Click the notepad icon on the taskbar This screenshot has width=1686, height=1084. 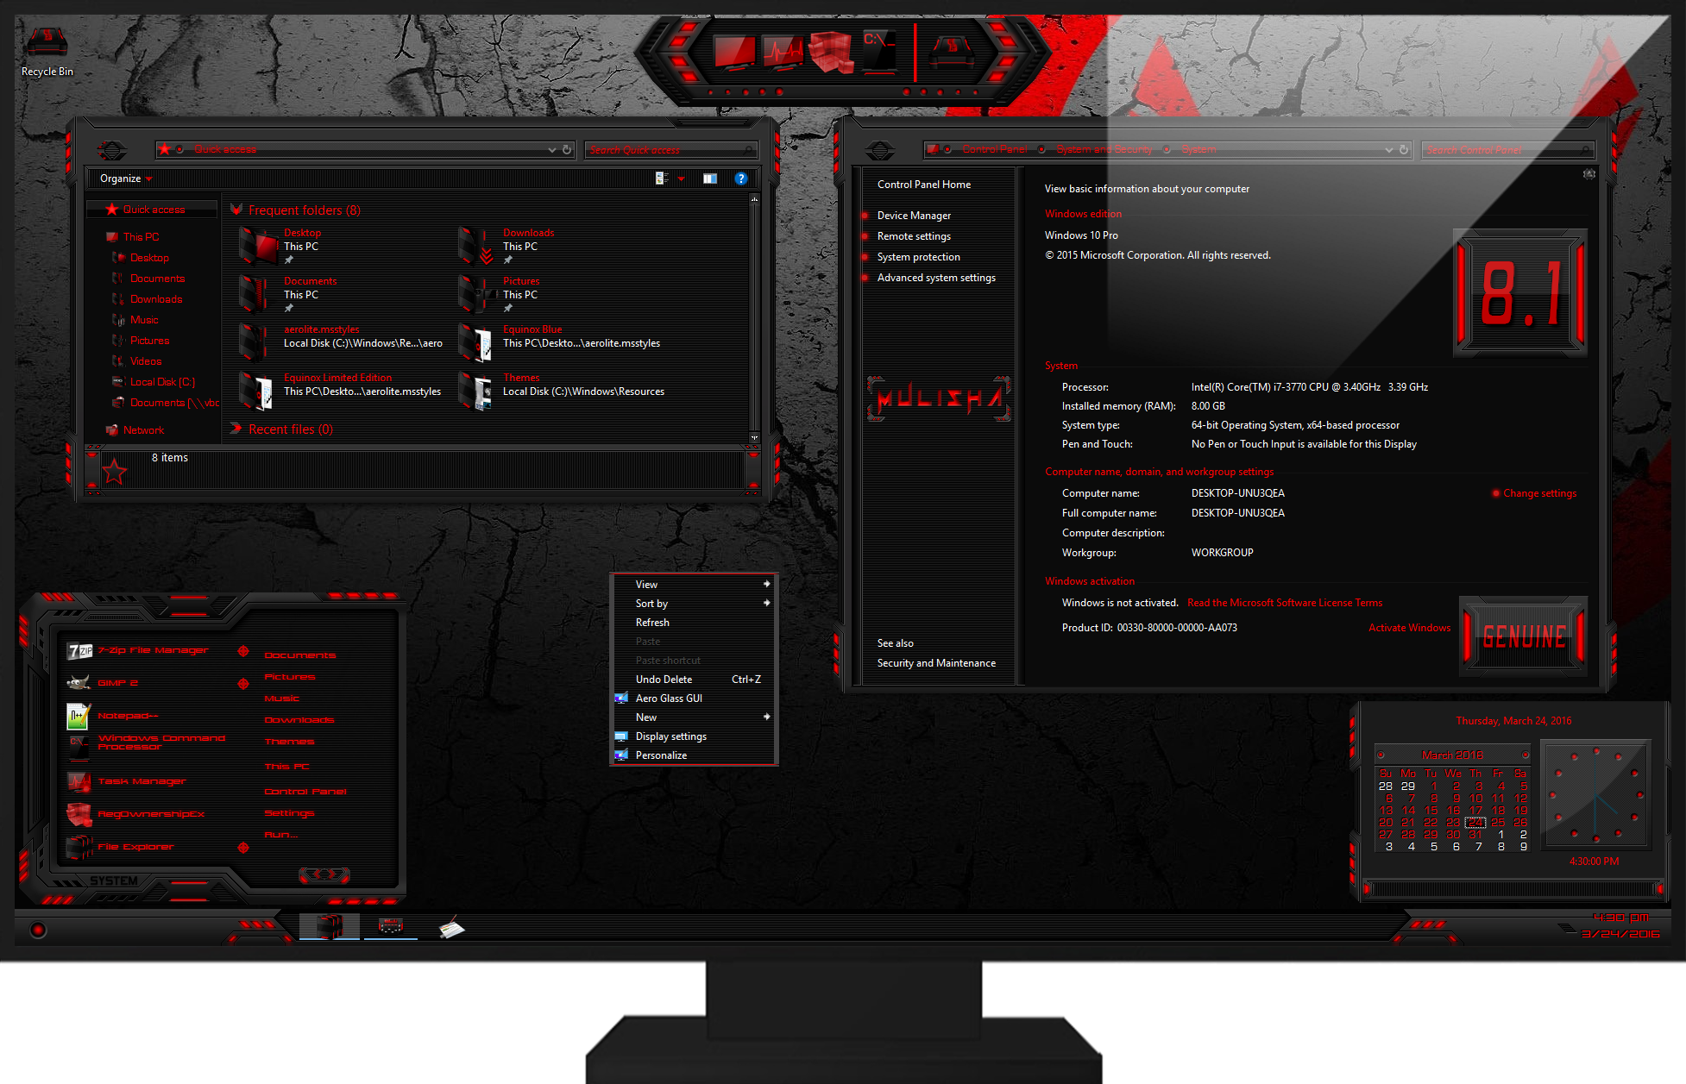pos(451,928)
